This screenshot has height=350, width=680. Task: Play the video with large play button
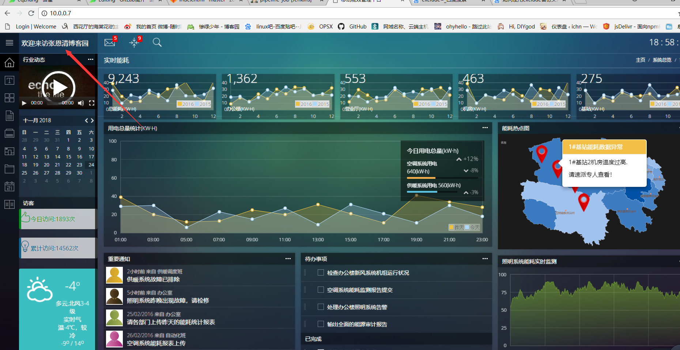coord(58,88)
